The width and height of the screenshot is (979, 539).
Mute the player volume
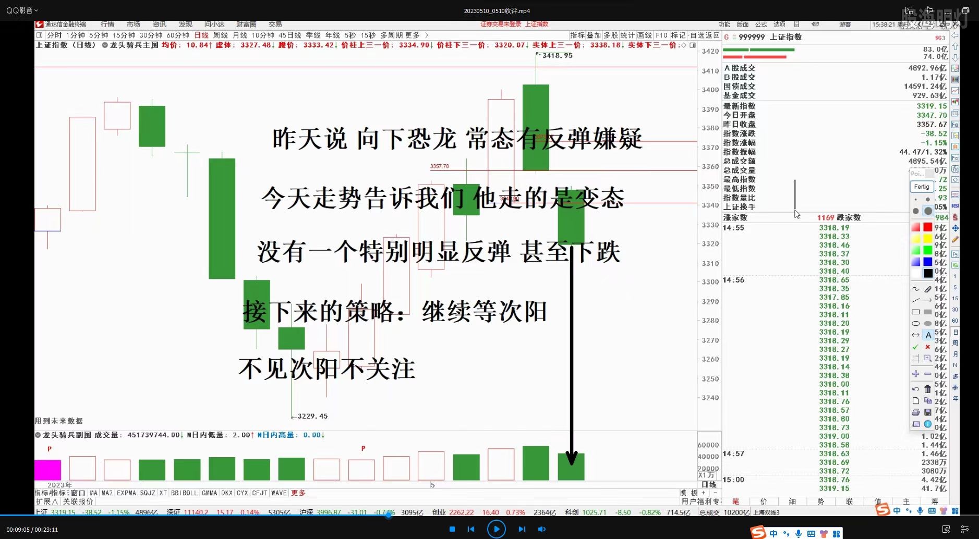[x=542, y=529]
